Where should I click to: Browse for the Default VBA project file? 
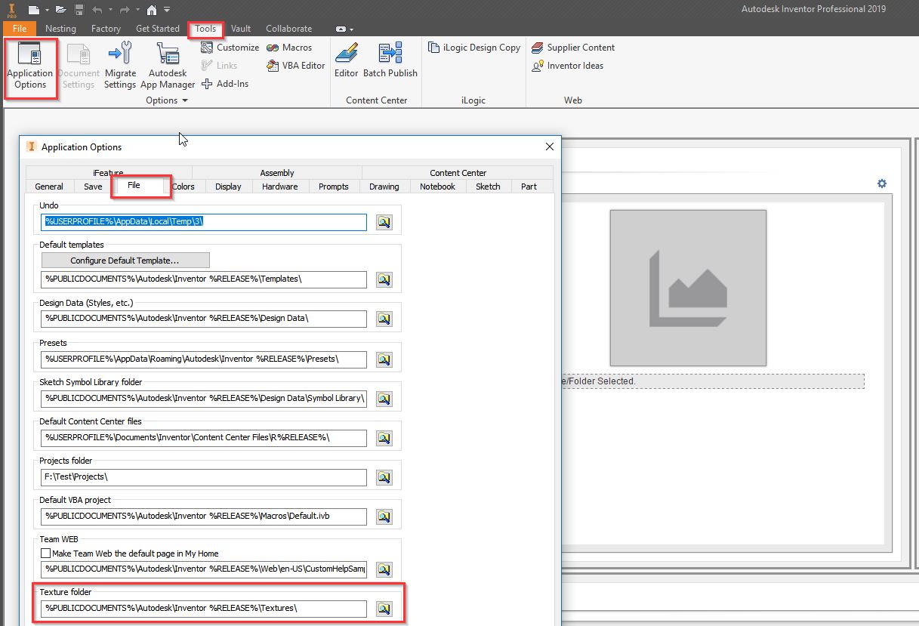384,517
